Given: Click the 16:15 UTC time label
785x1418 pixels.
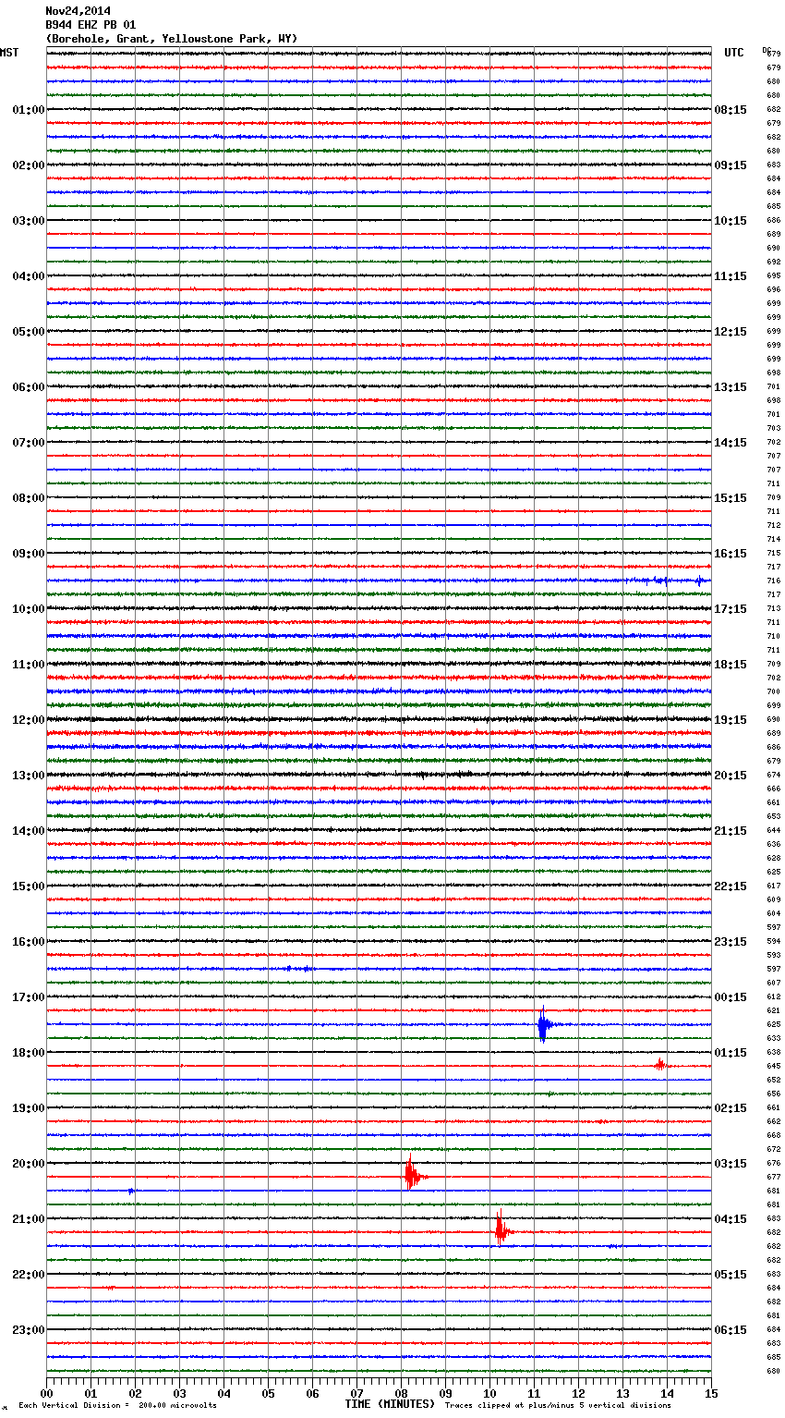Looking at the screenshot, I should pyautogui.click(x=731, y=554).
